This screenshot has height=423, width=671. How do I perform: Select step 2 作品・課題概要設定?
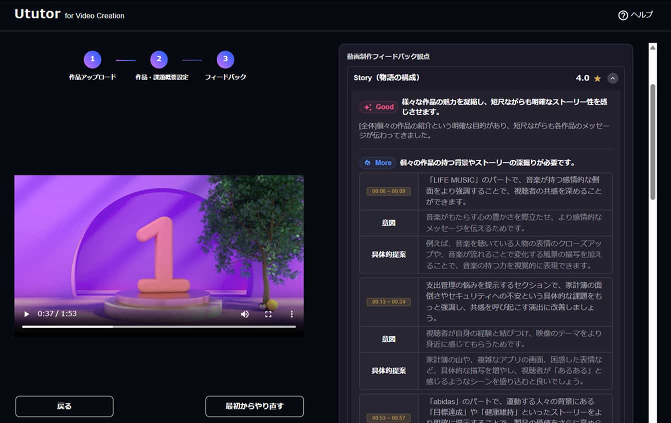pyautogui.click(x=159, y=58)
